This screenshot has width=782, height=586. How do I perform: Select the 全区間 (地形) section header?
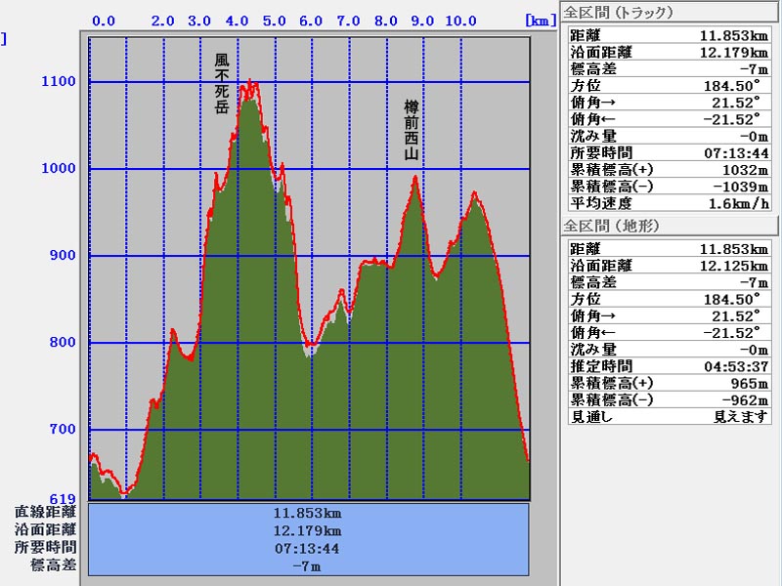612,227
